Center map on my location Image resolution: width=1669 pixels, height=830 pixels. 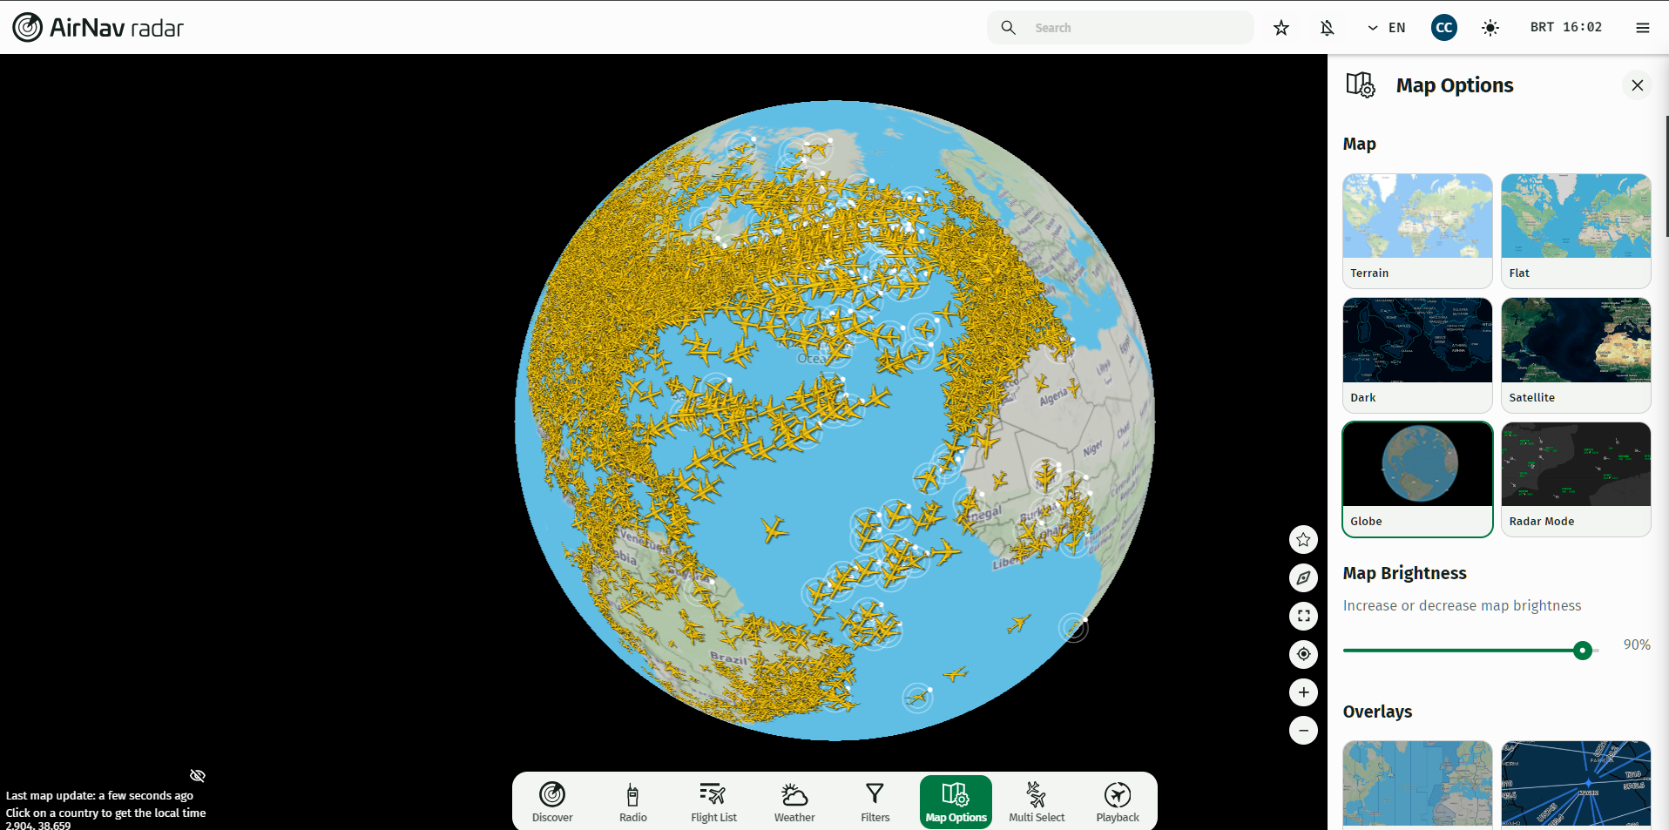click(1303, 654)
